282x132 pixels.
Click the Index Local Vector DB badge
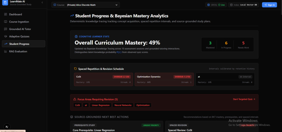[x=244, y=5]
